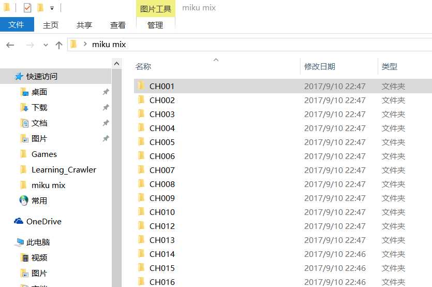Select the CH001 folder

tap(283, 86)
